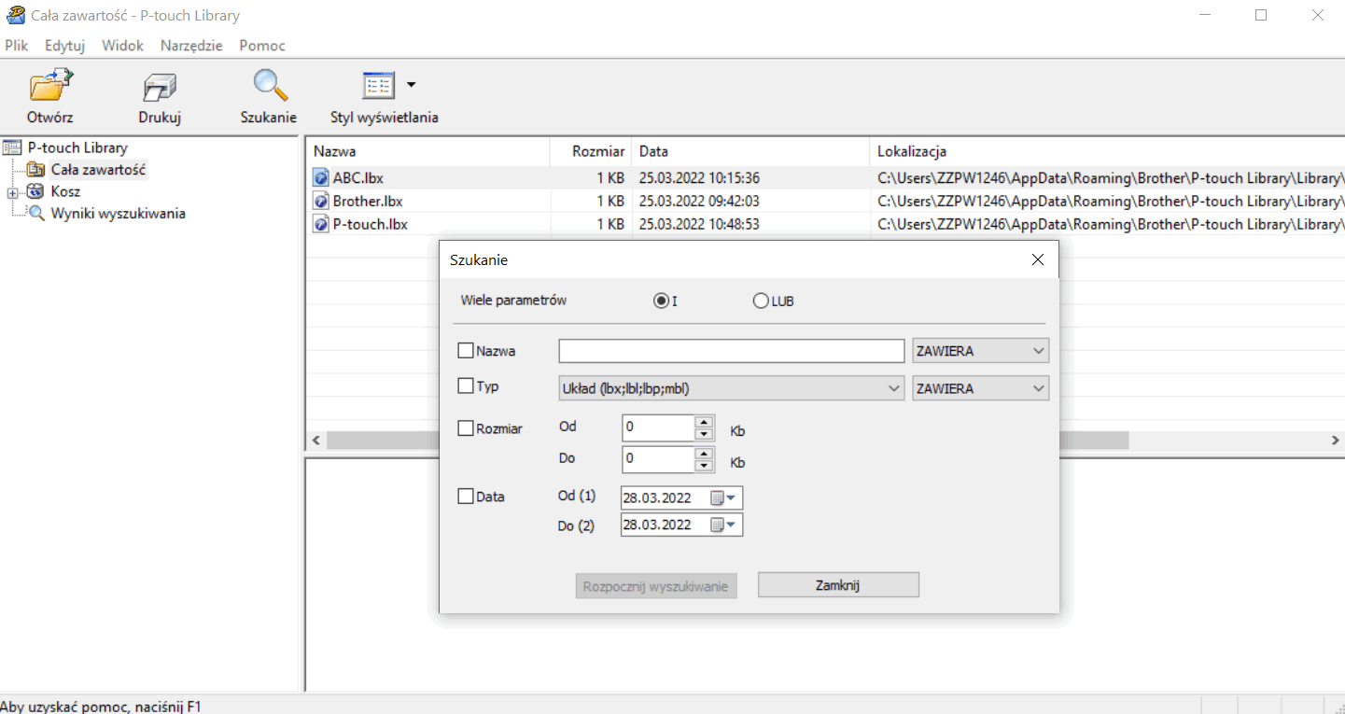This screenshot has width=1345, height=714.
Task: Expand the Typ file format dropdown
Action: (x=893, y=388)
